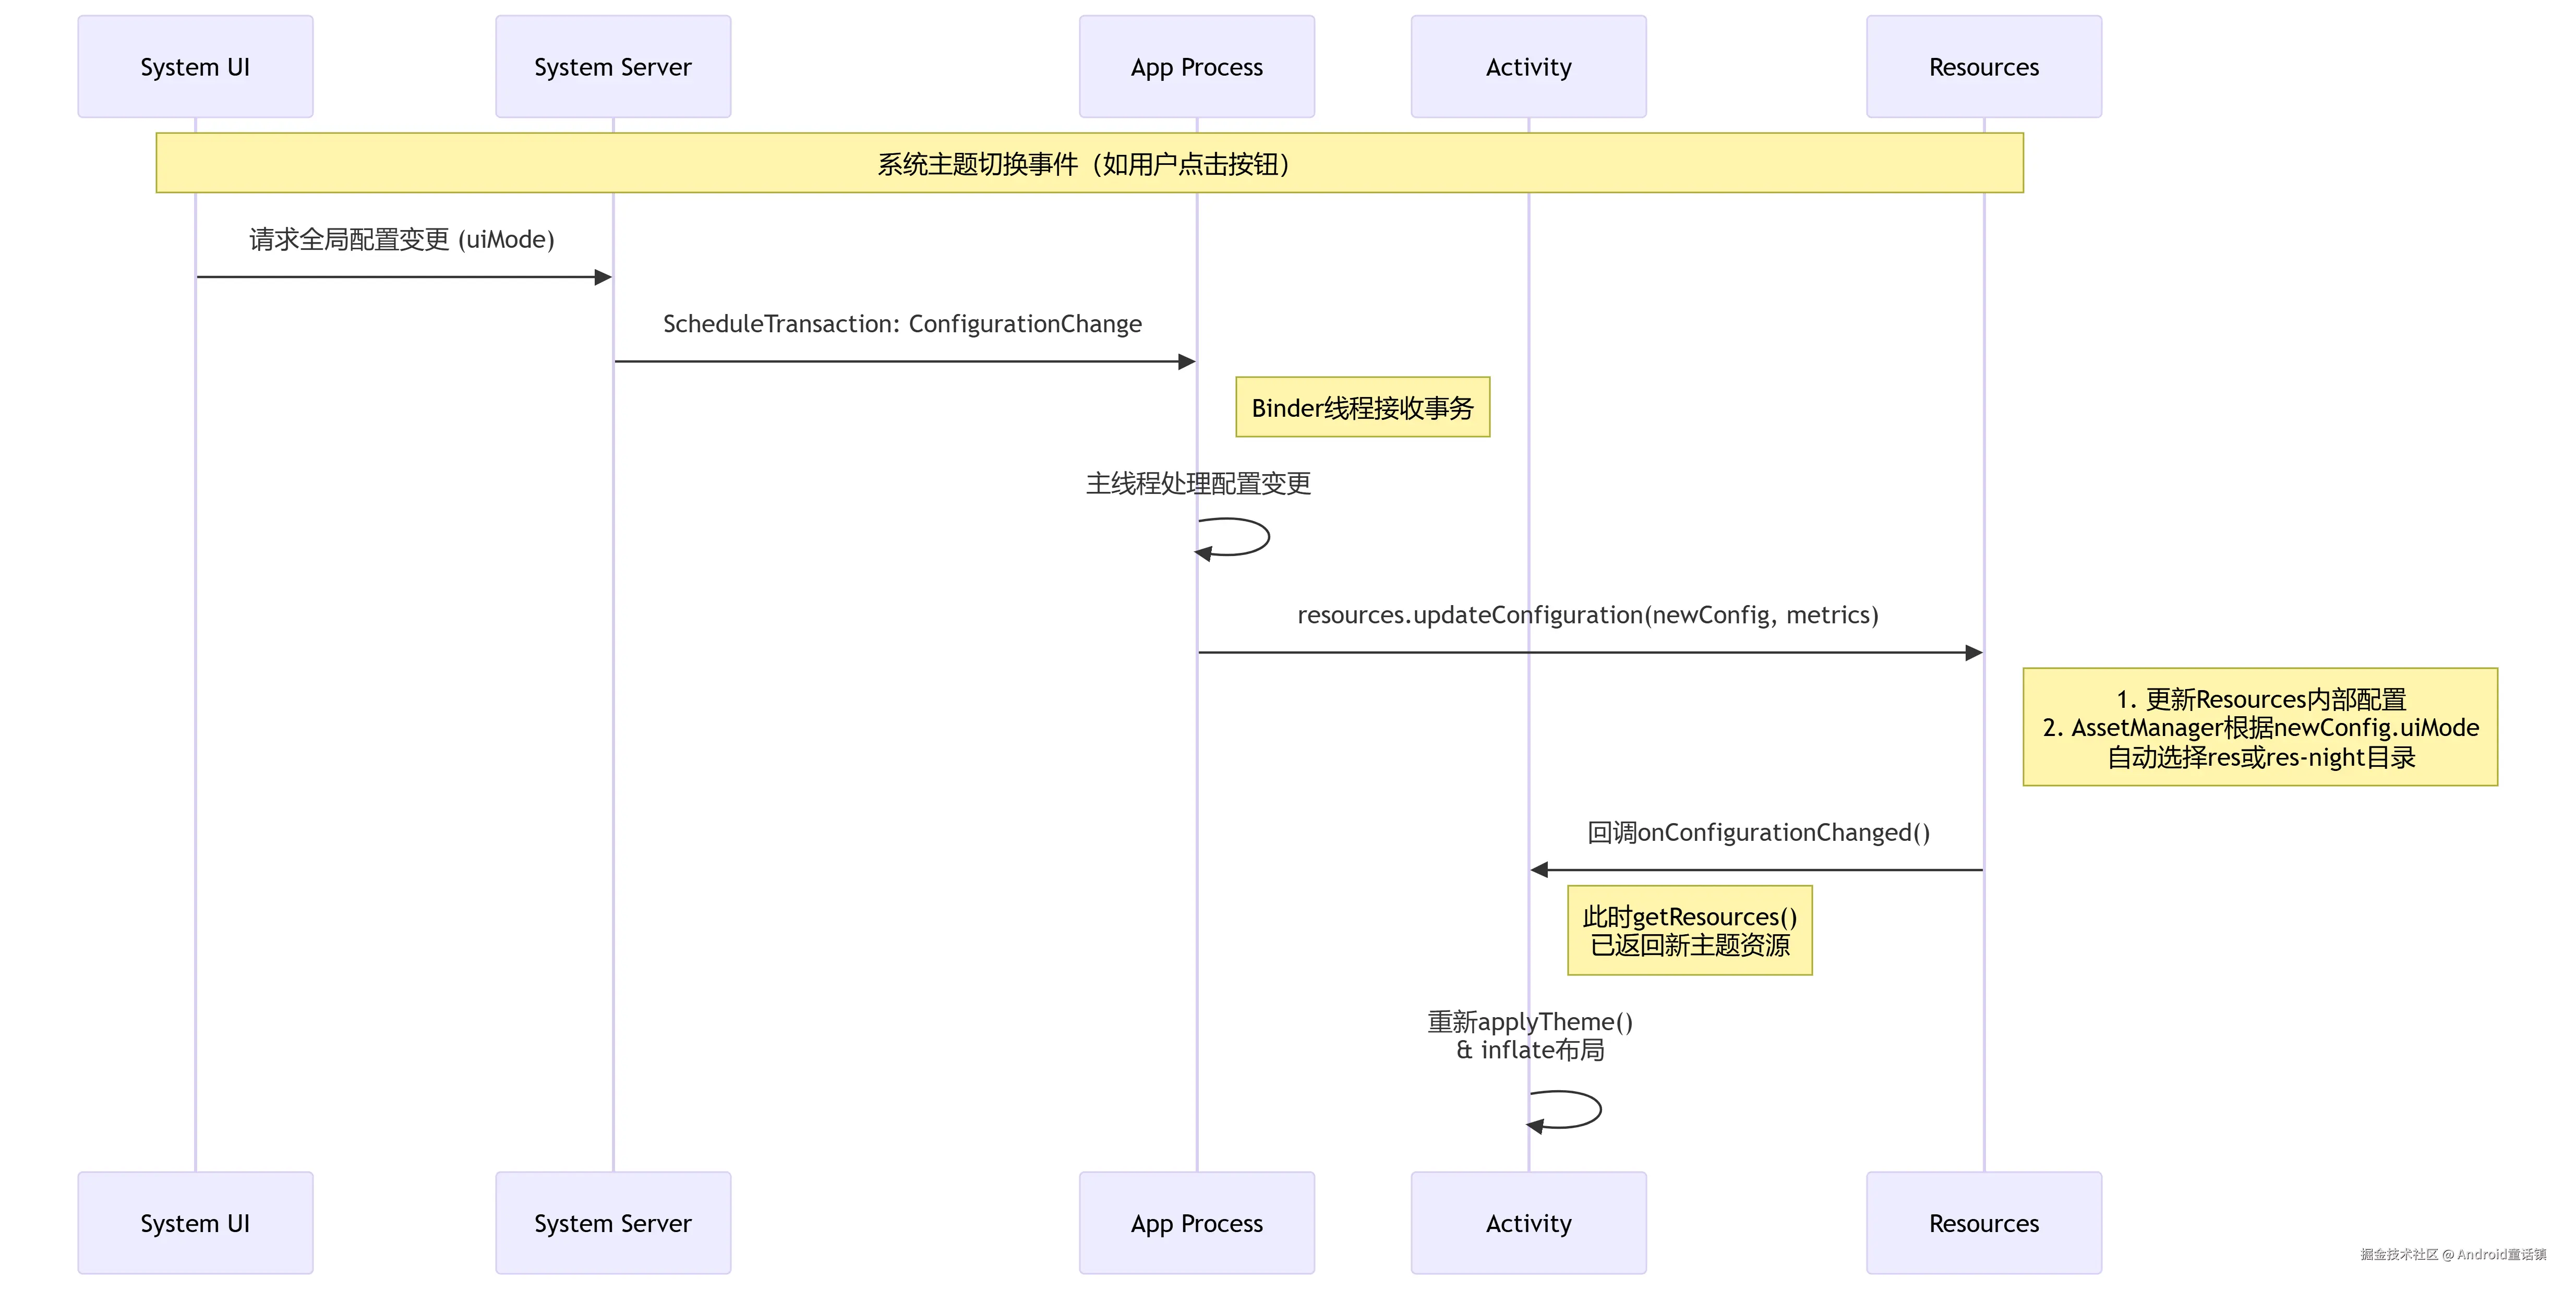Click the resources.updateConfiguration(newConfig, metrics) label
Viewport: 2576px width, 1291px height.
click(1587, 615)
